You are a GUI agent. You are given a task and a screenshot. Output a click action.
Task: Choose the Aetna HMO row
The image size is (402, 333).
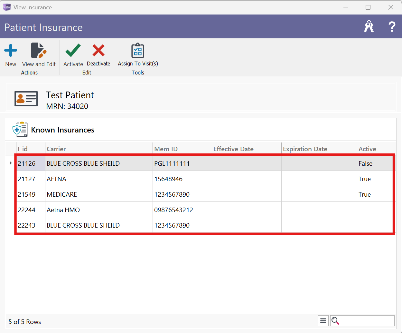click(63, 210)
